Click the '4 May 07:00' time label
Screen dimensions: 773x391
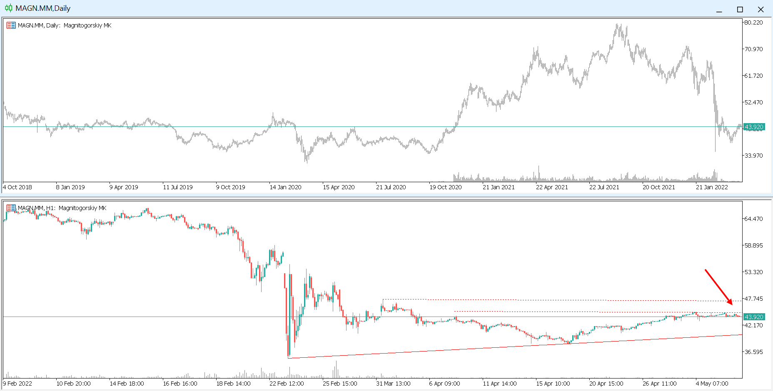coord(712,384)
